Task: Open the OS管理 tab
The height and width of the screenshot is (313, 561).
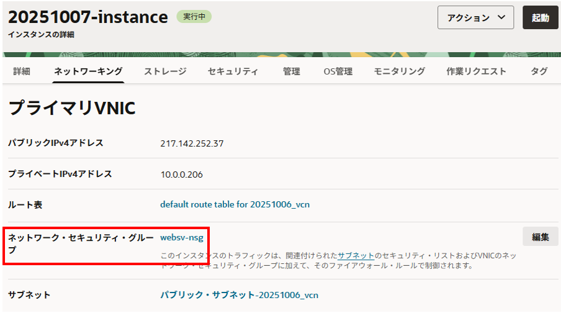Action: click(338, 71)
